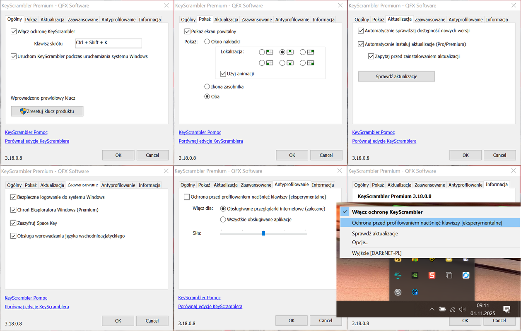Uncheck 'Użyj animacji' checkbox
The image size is (521, 331).
pos(223,74)
